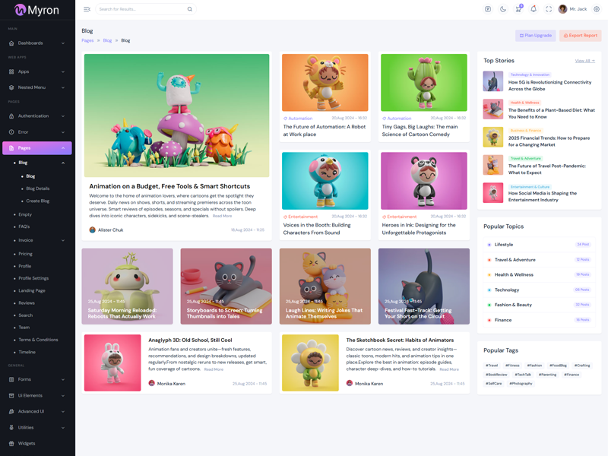Screen dimensions: 608x456
Task: Enter fullscreen mode via the header icon
Action: (549, 9)
